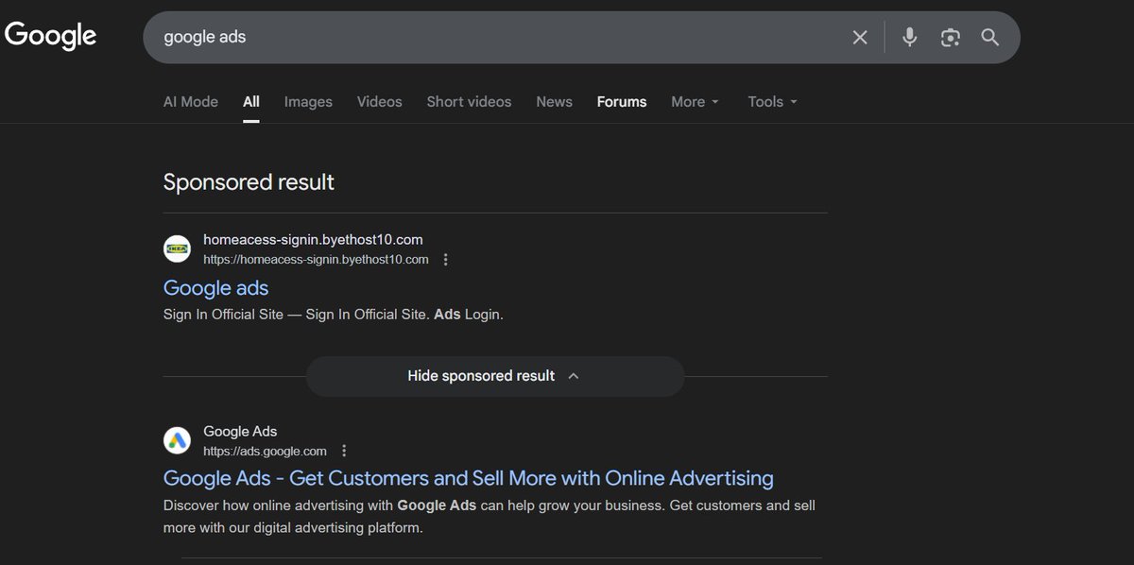Click the "Google Ads" site name above ads.google.com
The height and width of the screenshot is (565, 1134).
[x=240, y=432]
